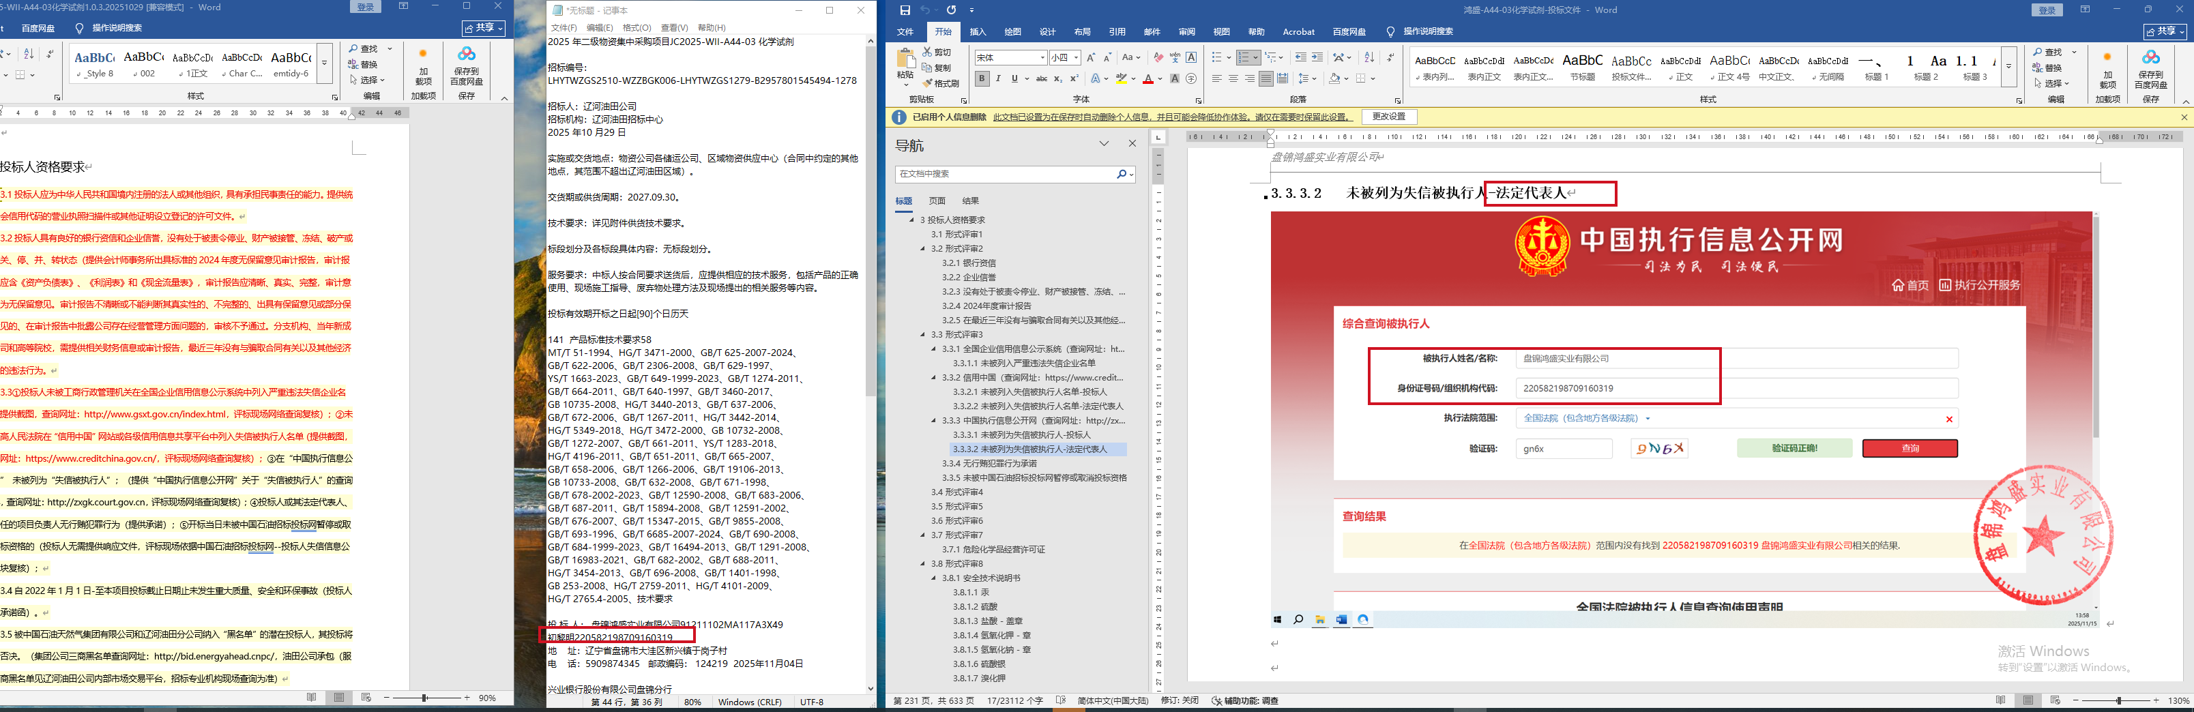Switch navigation pane to 页面 tab
Image resolution: width=2194 pixels, height=712 pixels.
point(937,201)
